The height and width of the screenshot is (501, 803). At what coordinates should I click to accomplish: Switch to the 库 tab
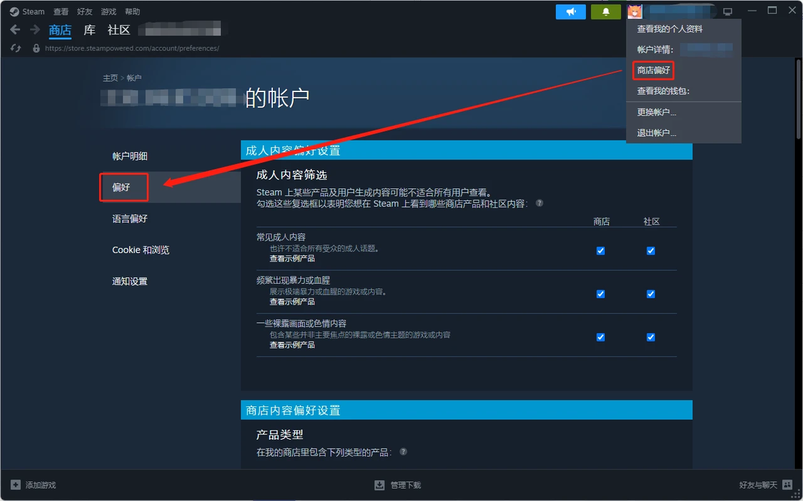click(x=90, y=30)
